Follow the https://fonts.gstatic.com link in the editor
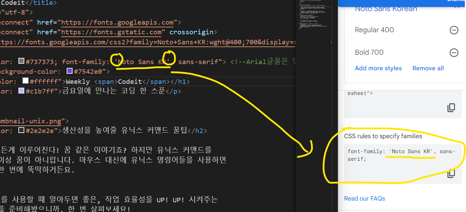Viewport: 466px width, 212px height. [x=111, y=32]
